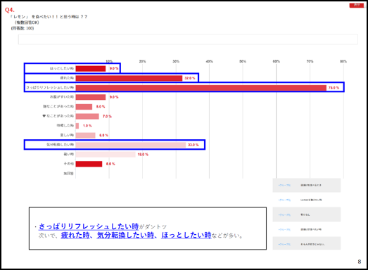
Task: Click the 回答数: 100 text
Action: tap(23, 28)
